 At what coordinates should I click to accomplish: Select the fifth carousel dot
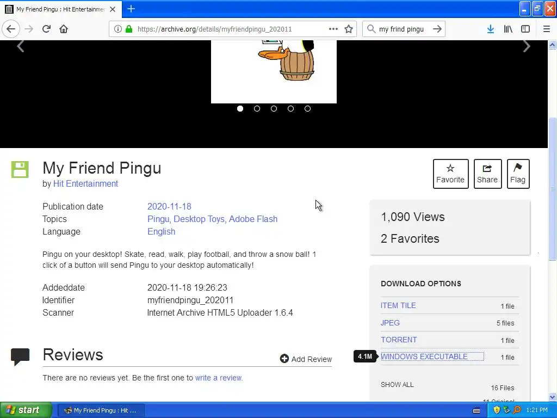point(308,108)
